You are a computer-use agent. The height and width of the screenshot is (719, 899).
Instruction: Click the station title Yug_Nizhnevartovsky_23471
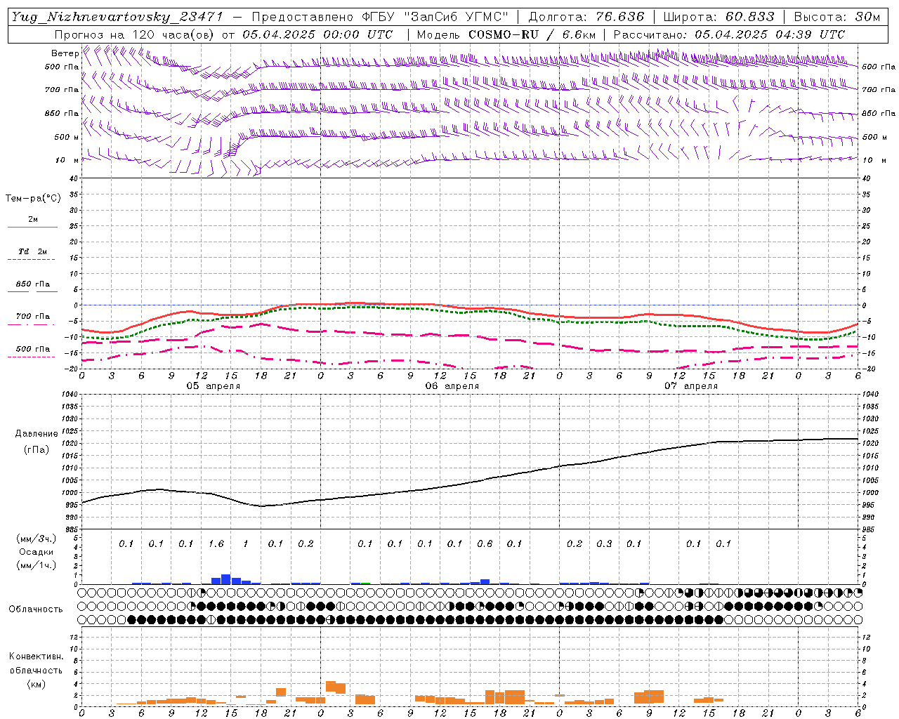click(x=117, y=17)
